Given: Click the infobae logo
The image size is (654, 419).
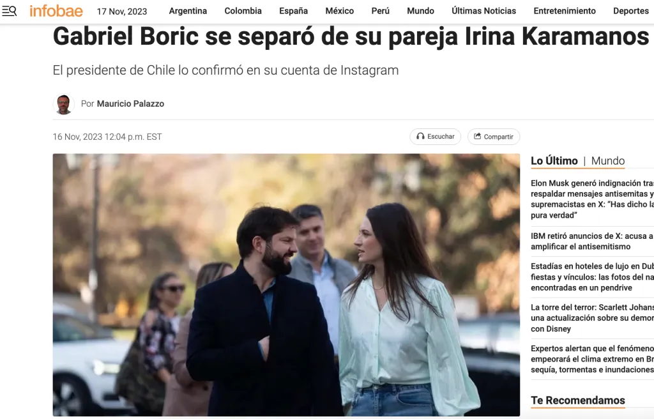Looking at the screenshot, I should (56, 11).
